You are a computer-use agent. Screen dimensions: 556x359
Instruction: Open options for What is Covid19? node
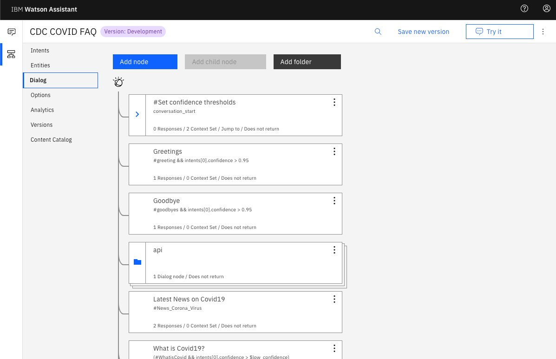click(334, 348)
